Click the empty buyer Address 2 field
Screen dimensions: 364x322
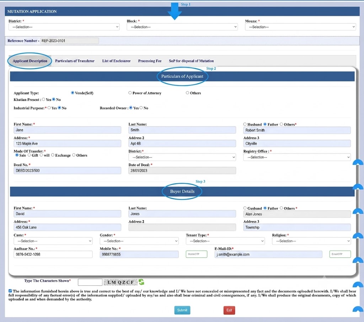point(182,227)
